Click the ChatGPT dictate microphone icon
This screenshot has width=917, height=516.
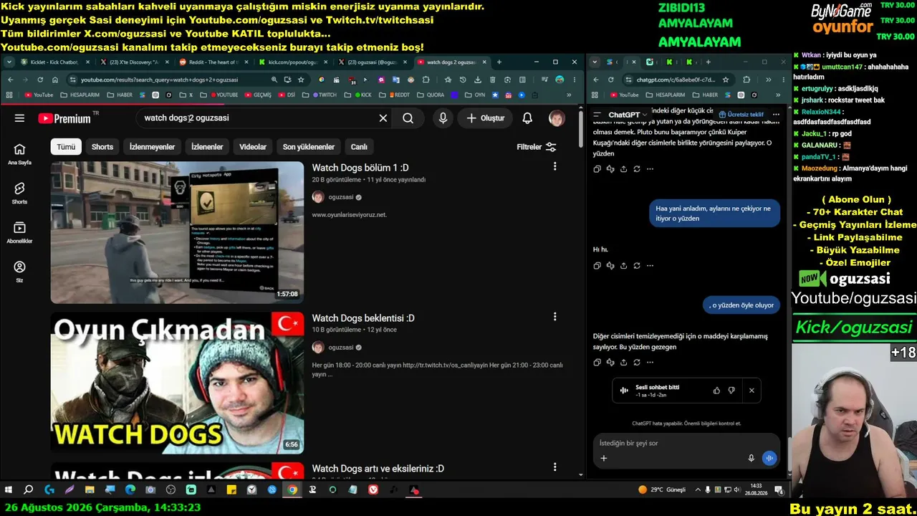[751, 458]
